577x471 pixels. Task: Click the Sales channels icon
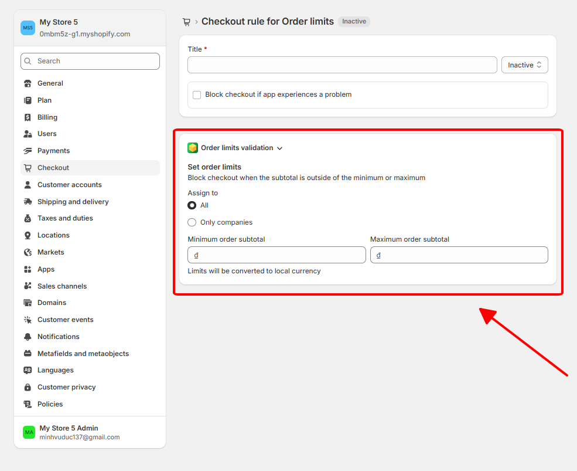coord(28,286)
